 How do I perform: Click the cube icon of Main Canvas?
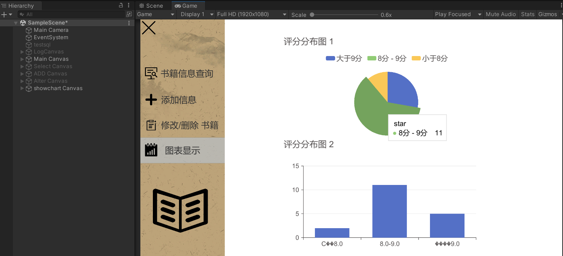29,59
